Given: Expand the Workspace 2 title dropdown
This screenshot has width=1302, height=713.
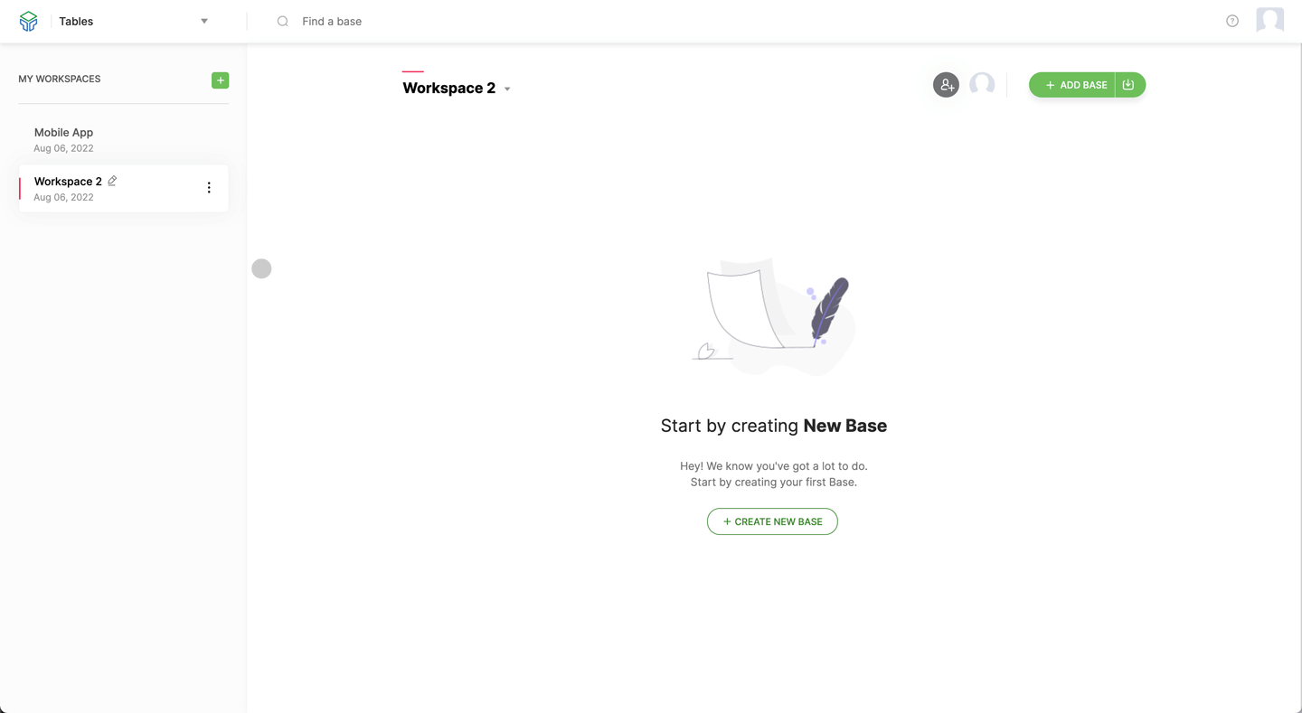Looking at the screenshot, I should click(507, 89).
